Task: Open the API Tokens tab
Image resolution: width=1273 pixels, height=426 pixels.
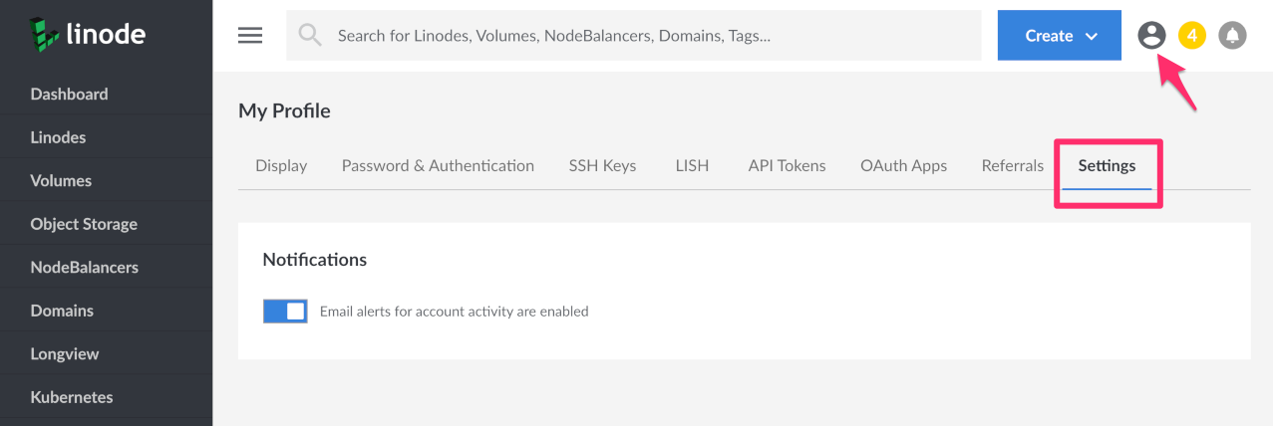Action: pyautogui.click(x=787, y=166)
